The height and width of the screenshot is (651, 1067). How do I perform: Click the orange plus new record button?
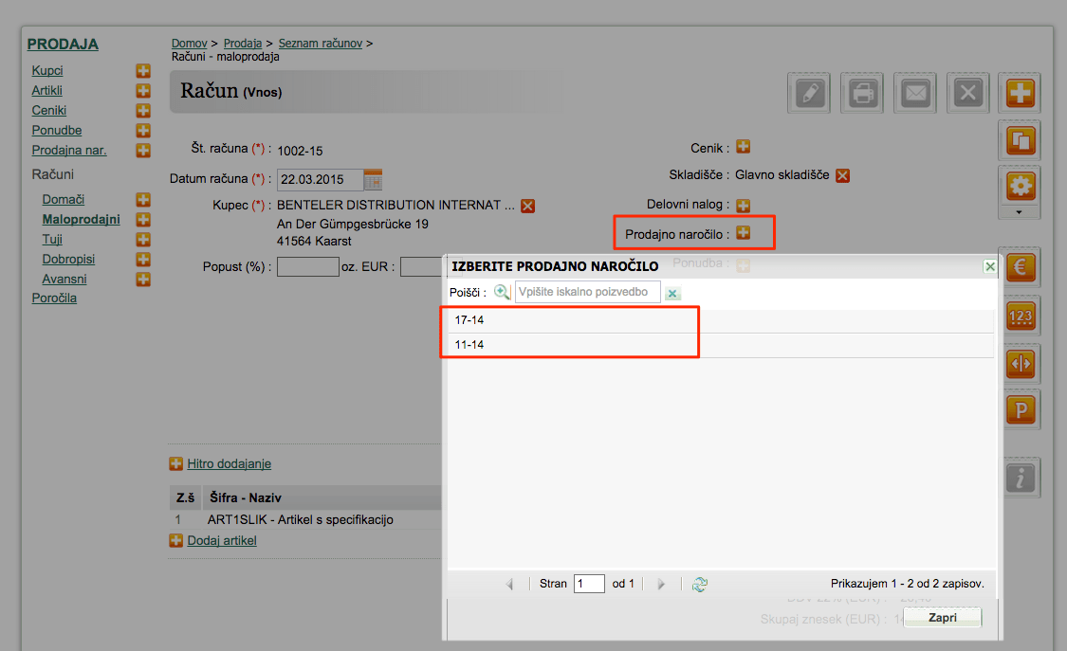pyautogui.click(x=1020, y=93)
